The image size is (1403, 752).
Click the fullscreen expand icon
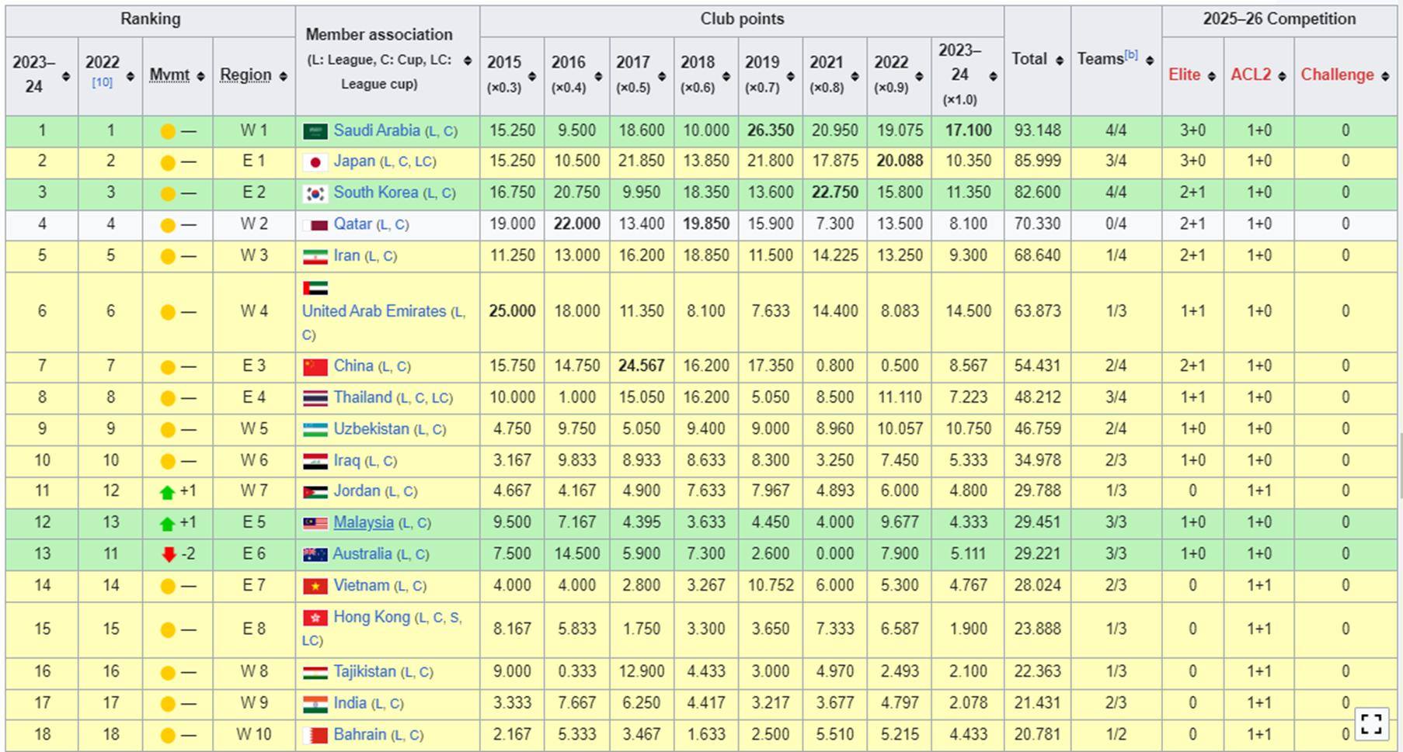(1371, 723)
